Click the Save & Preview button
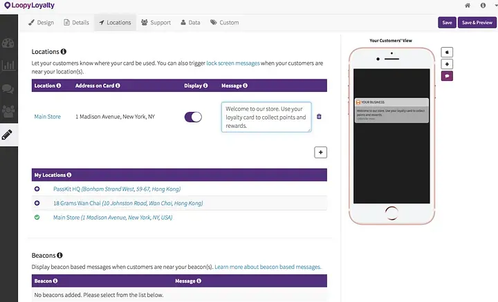498x302 pixels. [x=477, y=23]
